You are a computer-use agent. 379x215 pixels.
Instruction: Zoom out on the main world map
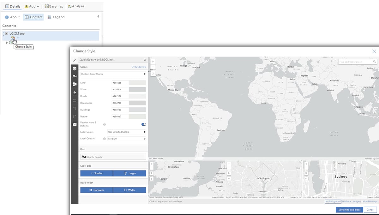[x=153, y=67]
